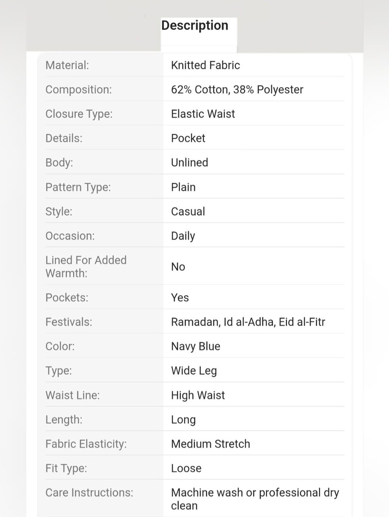Click the Navy Blue color value

(196, 346)
